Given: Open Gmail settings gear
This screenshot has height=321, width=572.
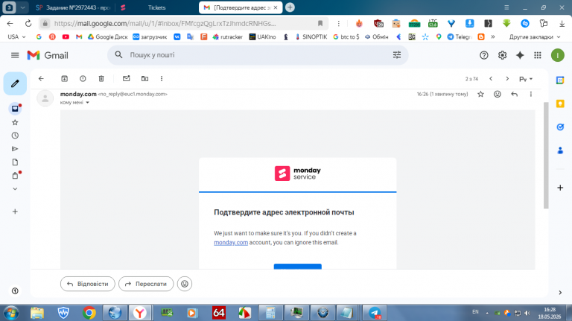Looking at the screenshot, I should [x=502, y=55].
